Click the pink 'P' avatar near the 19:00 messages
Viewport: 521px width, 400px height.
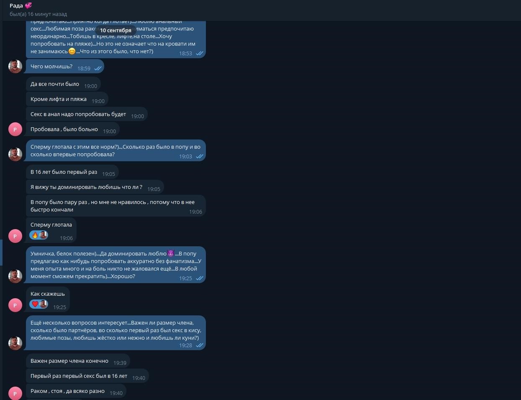(15, 129)
